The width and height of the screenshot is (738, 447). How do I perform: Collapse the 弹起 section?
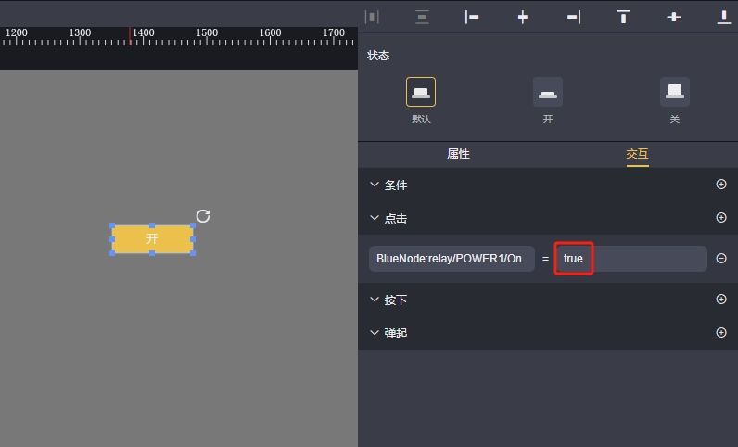[375, 333]
